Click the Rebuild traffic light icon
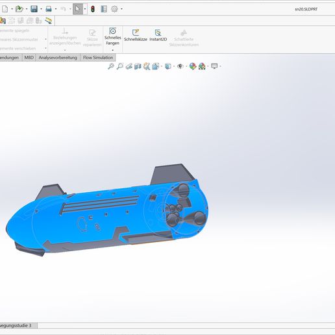The width and height of the screenshot is (335, 335). [93, 9]
